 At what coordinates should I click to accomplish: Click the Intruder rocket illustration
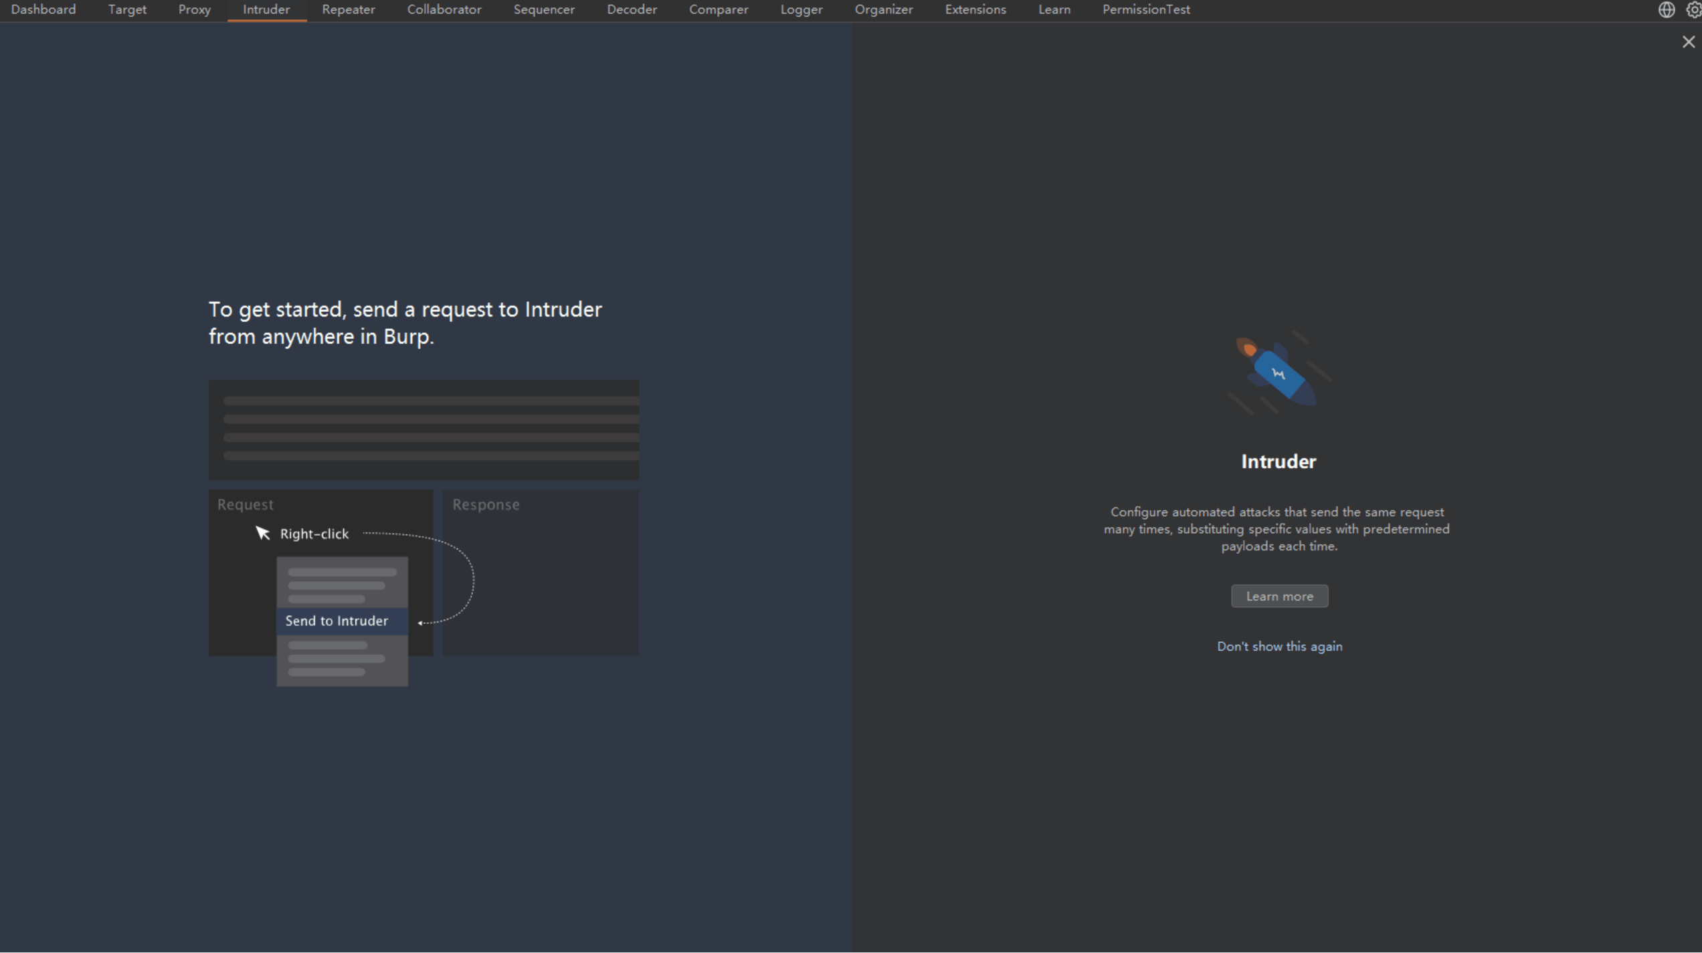pos(1279,373)
